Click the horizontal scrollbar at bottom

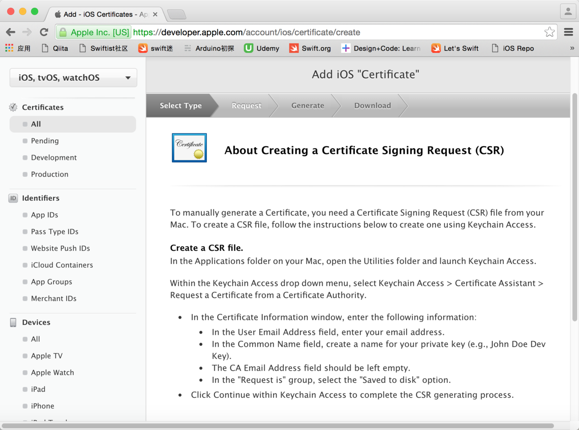pyautogui.click(x=278, y=426)
